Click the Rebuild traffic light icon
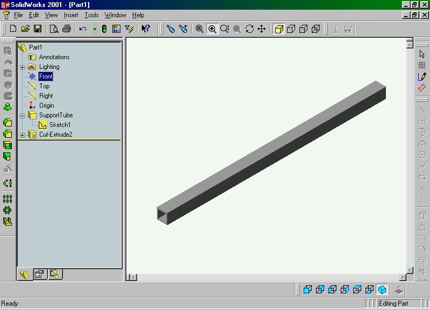This screenshot has height=310, width=430. point(104,29)
